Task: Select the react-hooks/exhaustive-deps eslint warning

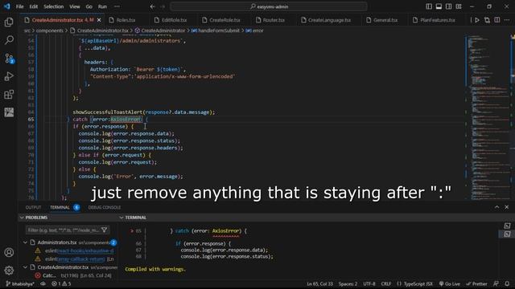Action: pos(76,250)
